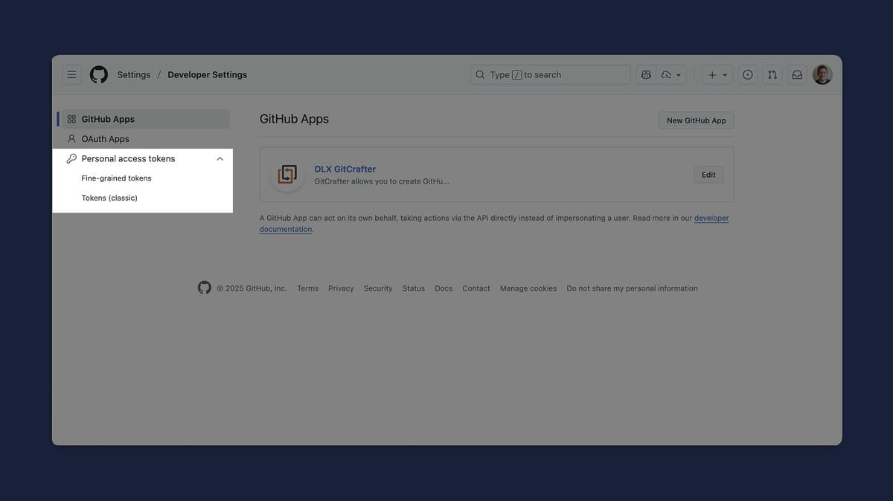Open the Pull requests icon in header
Screen dimensions: 893x501
point(772,74)
